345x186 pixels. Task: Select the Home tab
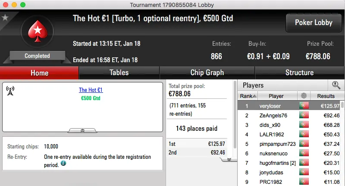point(39,73)
